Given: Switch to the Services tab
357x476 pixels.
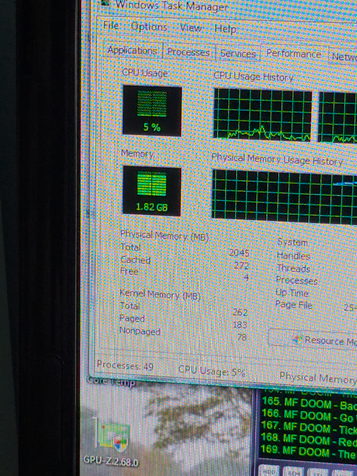Looking at the screenshot, I should pos(238,54).
